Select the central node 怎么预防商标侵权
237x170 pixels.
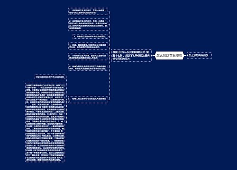169,55
